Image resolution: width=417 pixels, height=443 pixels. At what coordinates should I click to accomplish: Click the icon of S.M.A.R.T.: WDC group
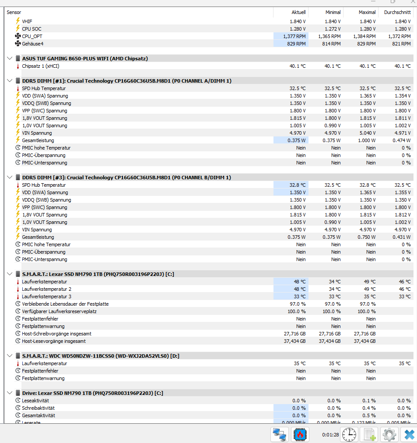tap(18, 356)
